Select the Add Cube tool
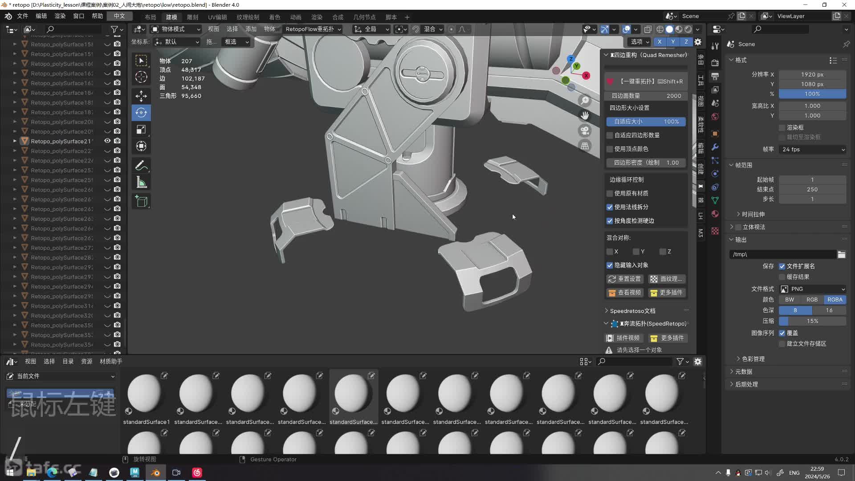The height and width of the screenshot is (481, 855). point(141,202)
